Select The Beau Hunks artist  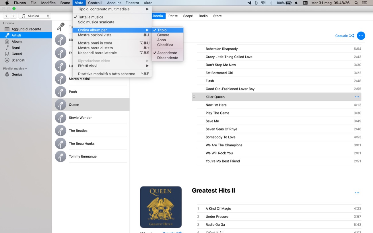(91, 143)
